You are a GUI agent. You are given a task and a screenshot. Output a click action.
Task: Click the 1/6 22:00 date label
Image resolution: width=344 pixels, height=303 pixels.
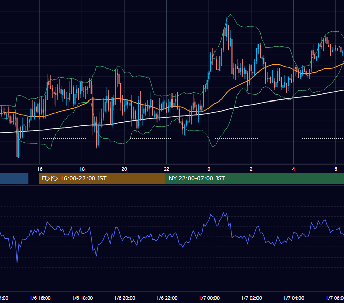(x=167, y=298)
